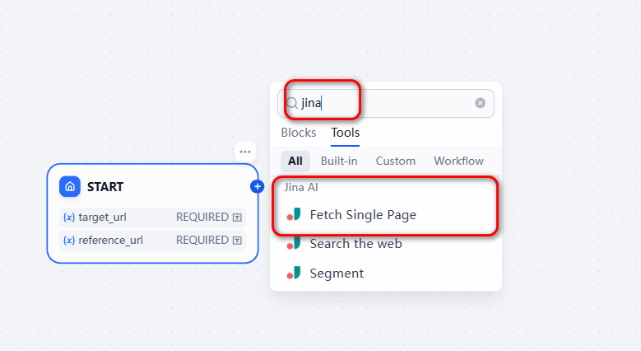
Task: Clear the jina search text
Action: click(480, 103)
